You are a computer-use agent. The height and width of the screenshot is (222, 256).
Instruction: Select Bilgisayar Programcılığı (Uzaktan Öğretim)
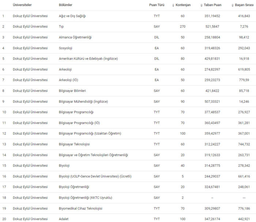[x=90, y=134]
